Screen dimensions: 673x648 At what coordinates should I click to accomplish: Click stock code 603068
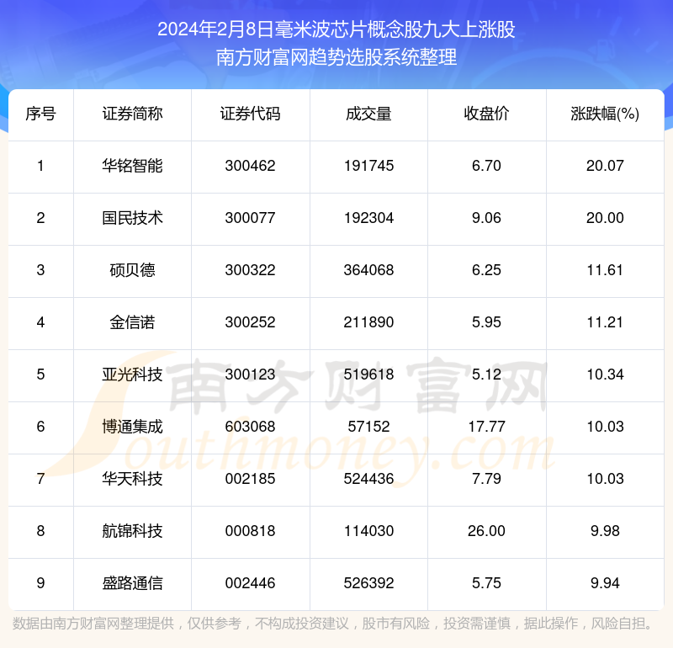(x=250, y=427)
